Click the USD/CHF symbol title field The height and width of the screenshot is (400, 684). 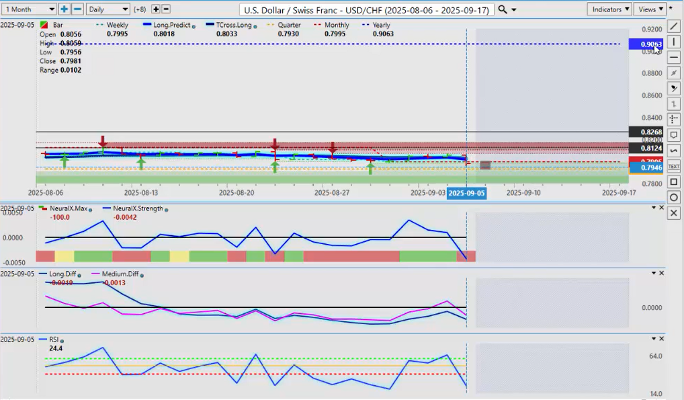(367, 9)
